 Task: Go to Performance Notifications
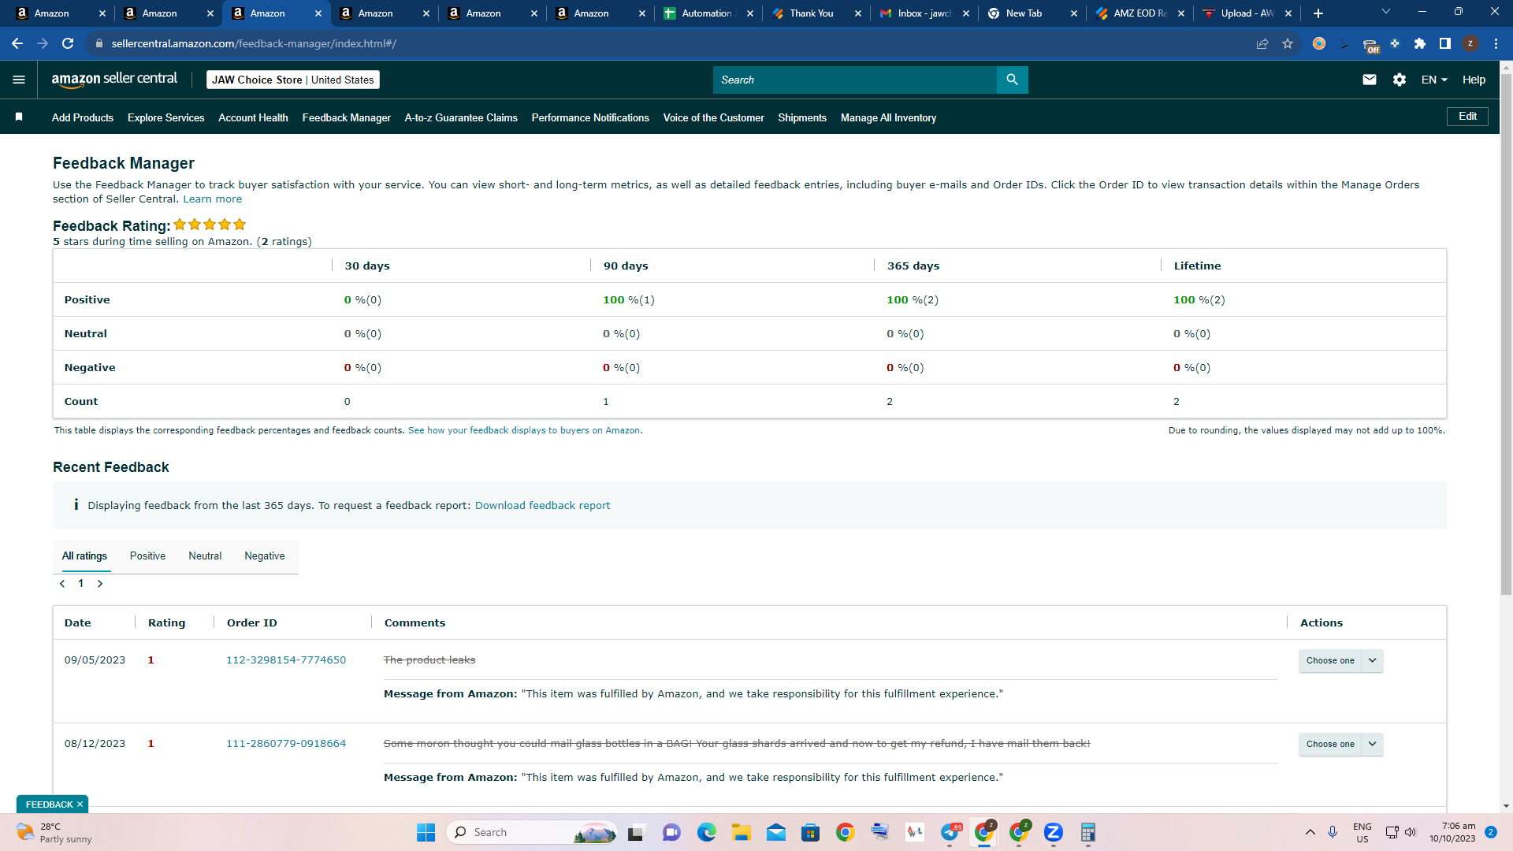(x=590, y=117)
